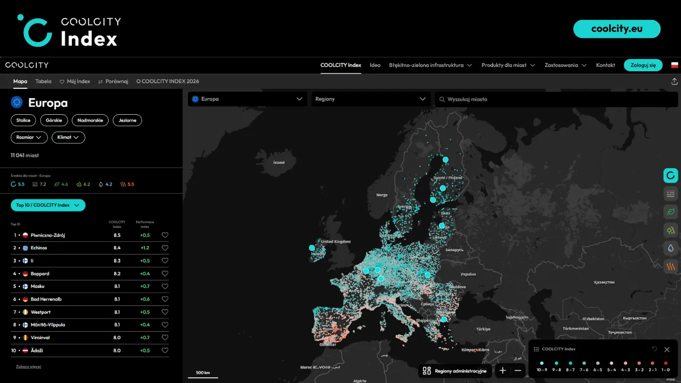Screen dimensions: 681x383
Task: Open the Idea nav item
Action: click(375, 65)
